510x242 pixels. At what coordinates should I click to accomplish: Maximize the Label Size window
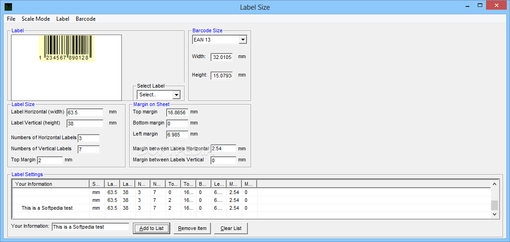click(480, 6)
